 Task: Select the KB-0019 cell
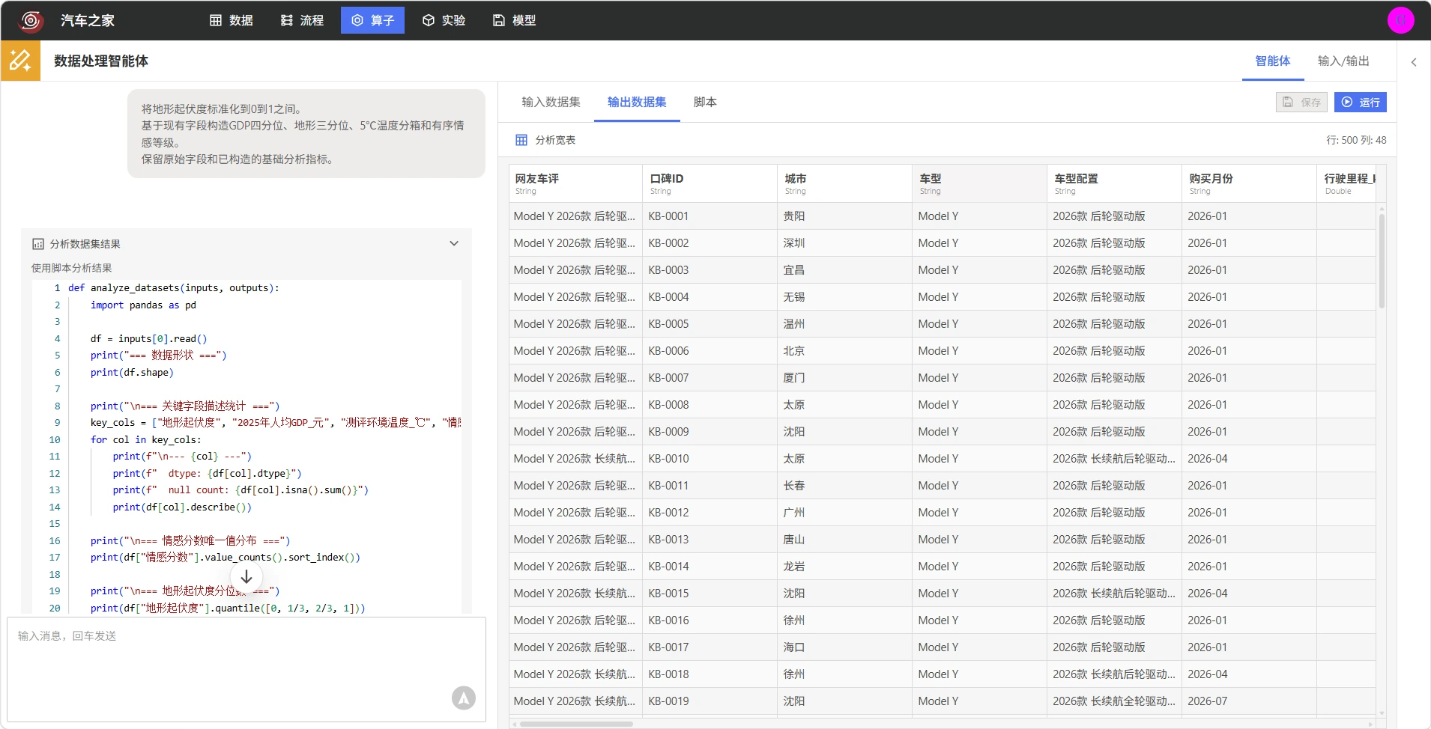(x=710, y=701)
